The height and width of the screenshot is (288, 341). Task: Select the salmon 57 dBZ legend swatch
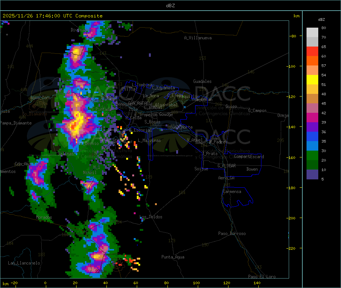click(x=312, y=70)
